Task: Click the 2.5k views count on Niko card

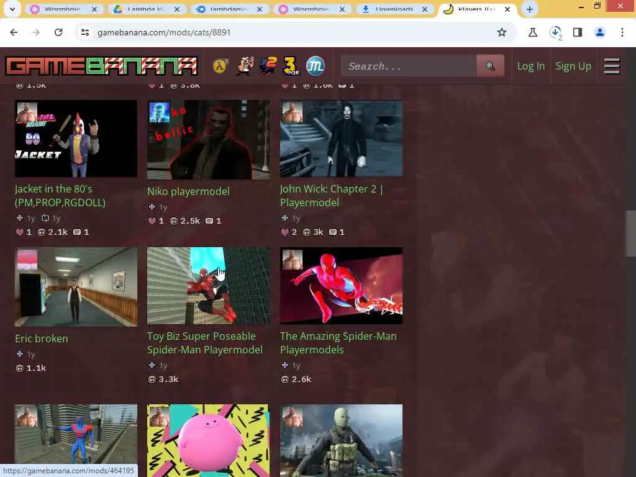Action: [185, 221]
